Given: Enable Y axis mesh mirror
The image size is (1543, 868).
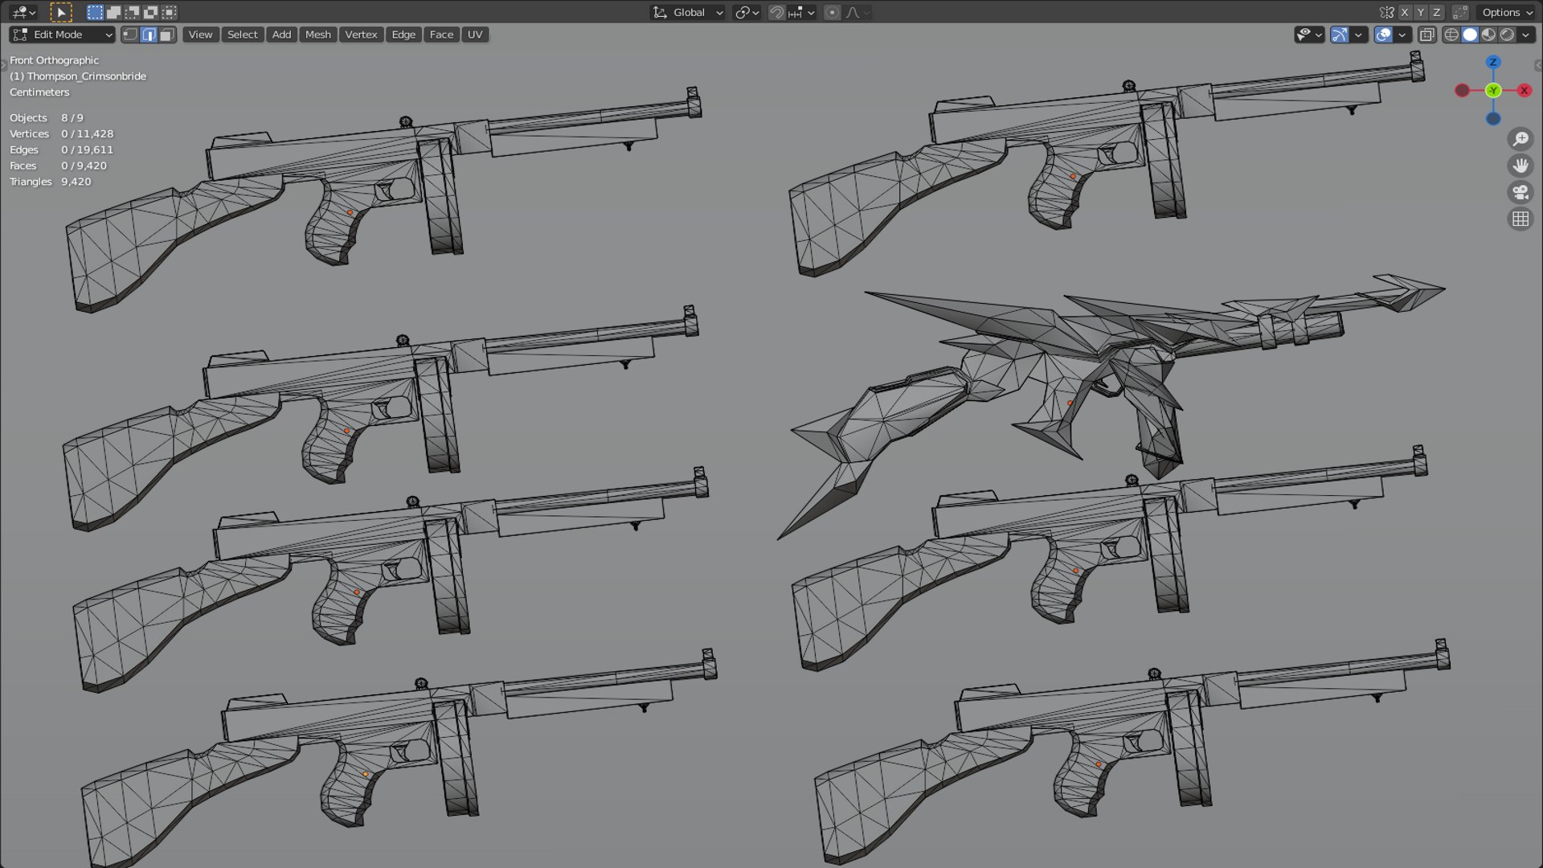Looking at the screenshot, I should (1420, 12).
